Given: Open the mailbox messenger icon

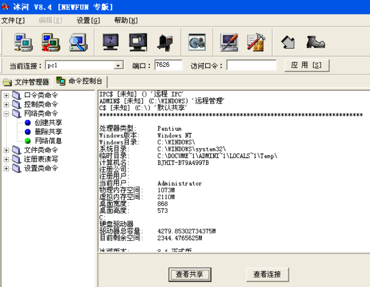Looking at the screenshot, I should (x=165, y=42).
